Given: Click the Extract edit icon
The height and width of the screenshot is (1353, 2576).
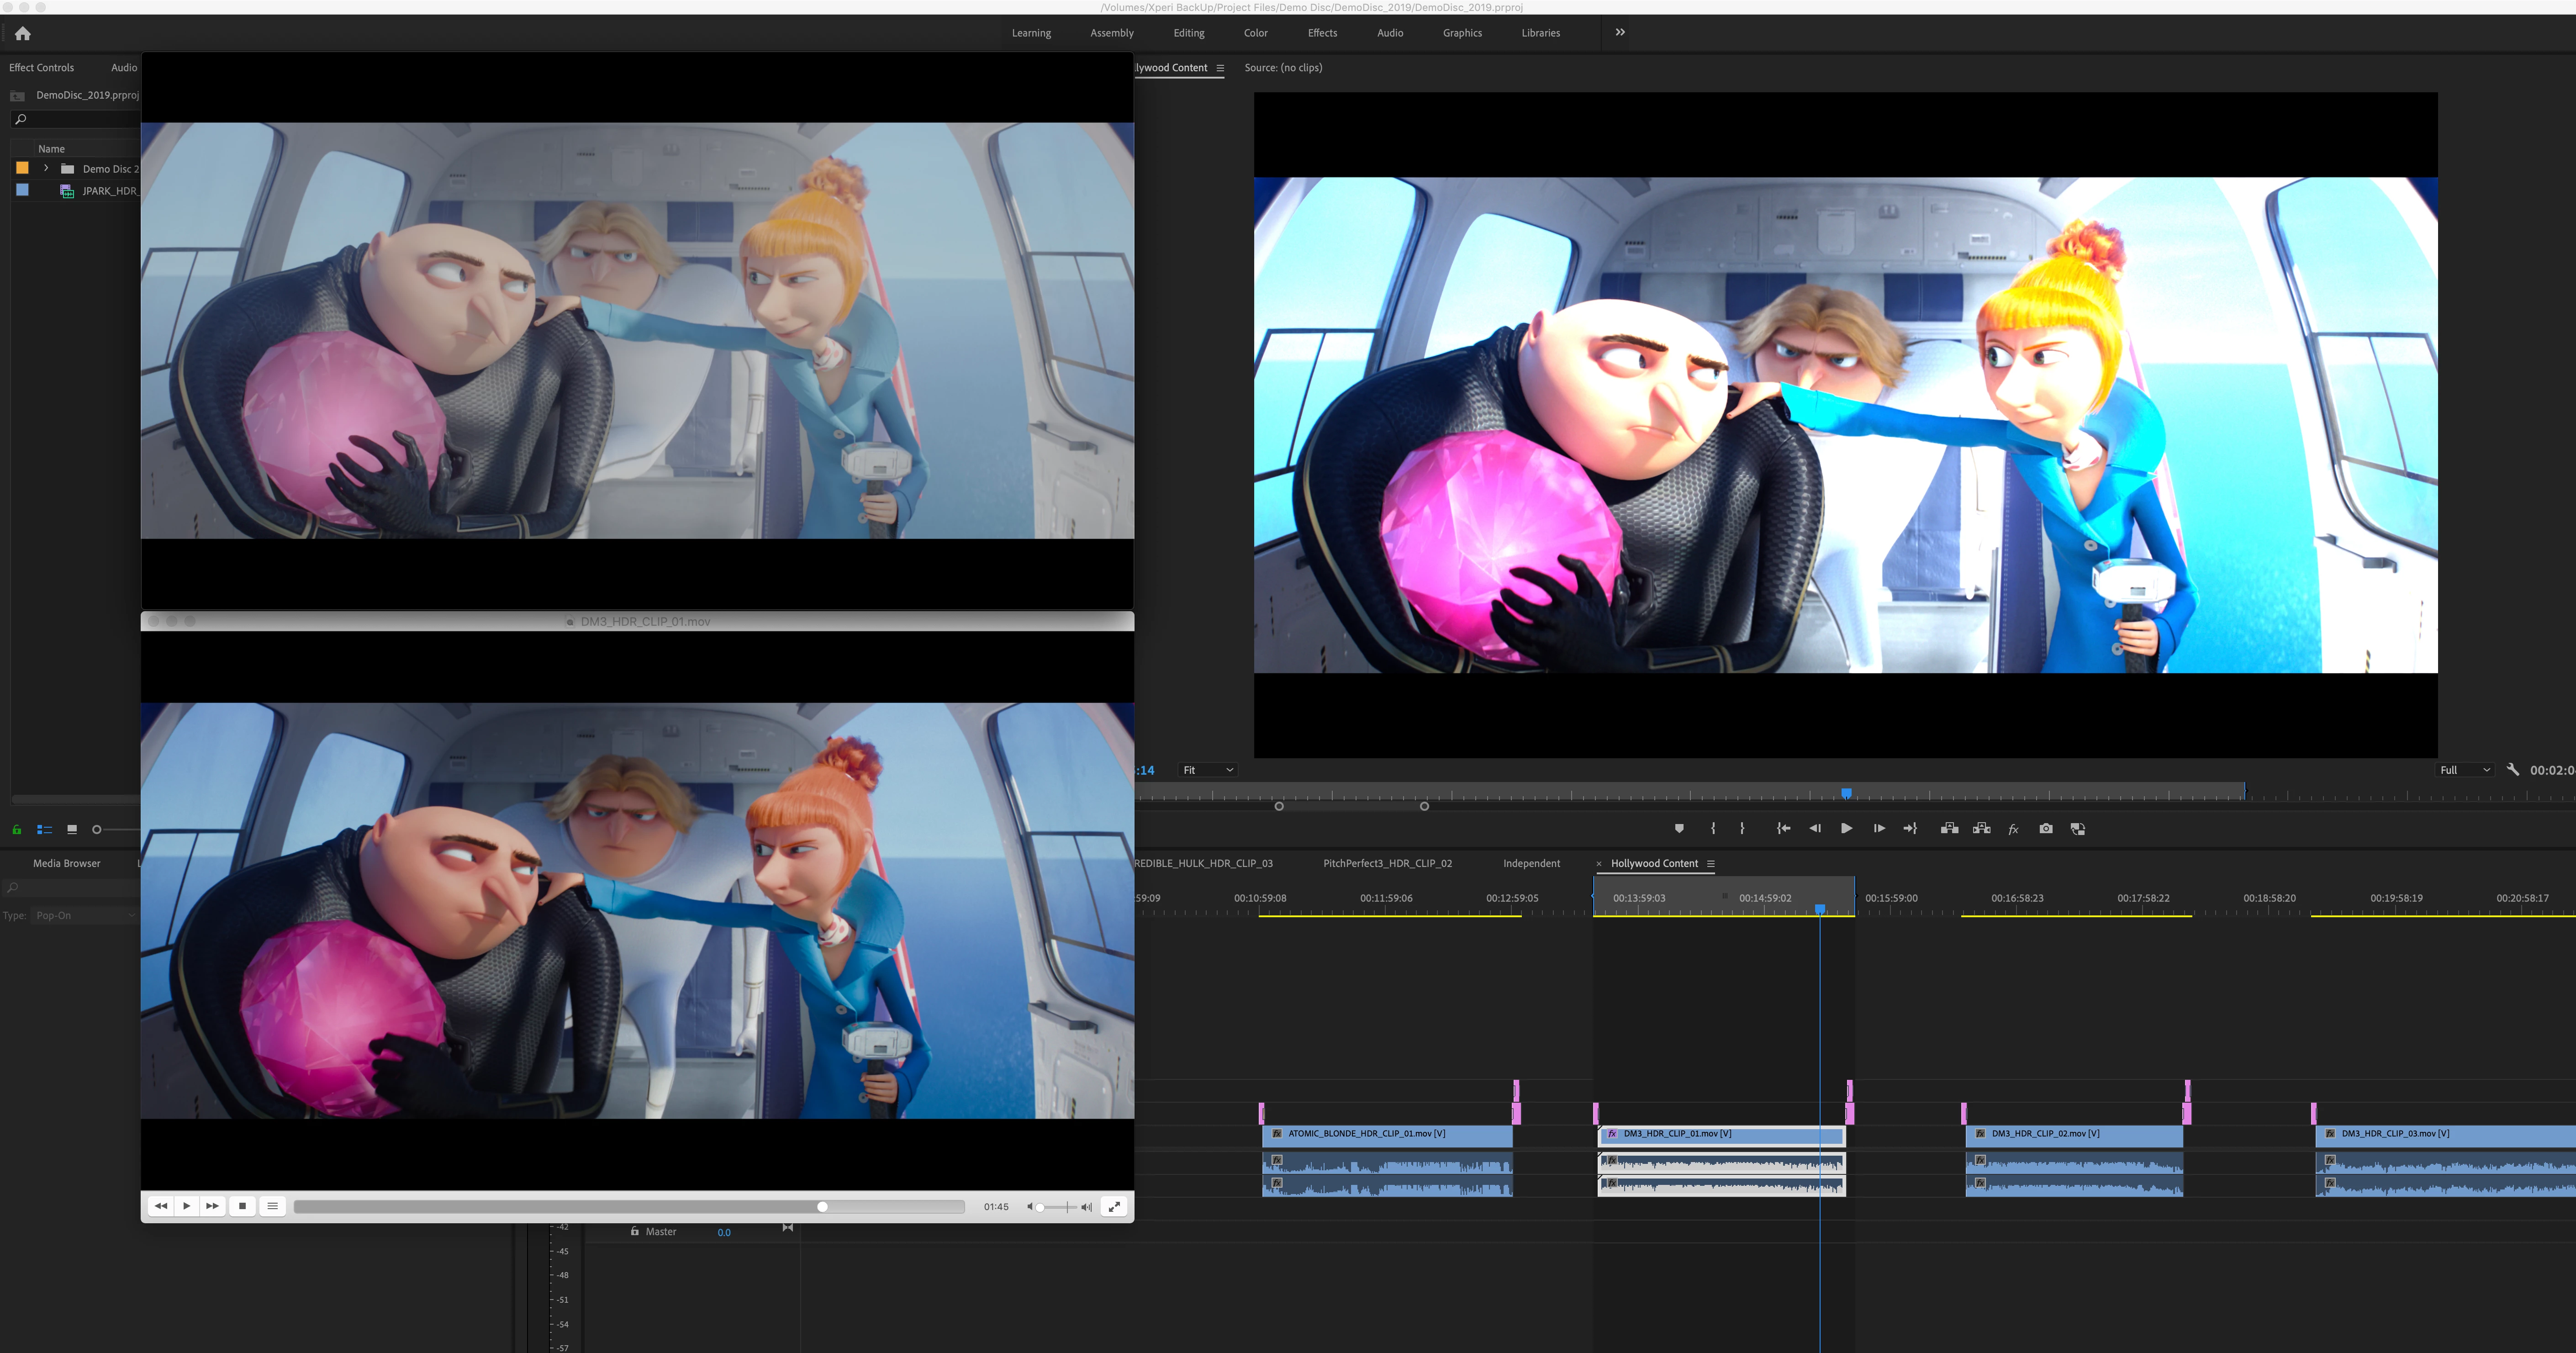Looking at the screenshot, I should pyautogui.click(x=1981, y=828).
